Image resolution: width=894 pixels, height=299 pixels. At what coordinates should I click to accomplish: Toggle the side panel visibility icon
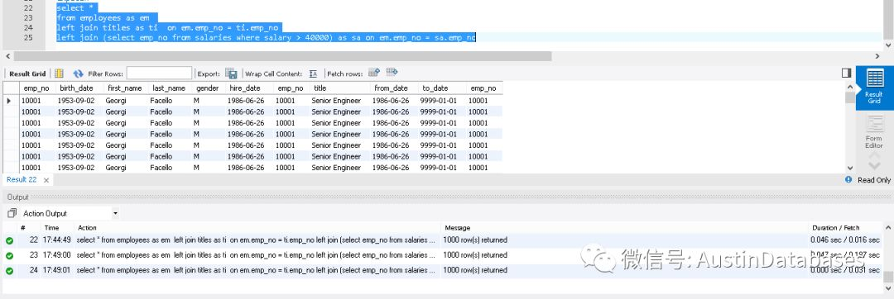846,73
